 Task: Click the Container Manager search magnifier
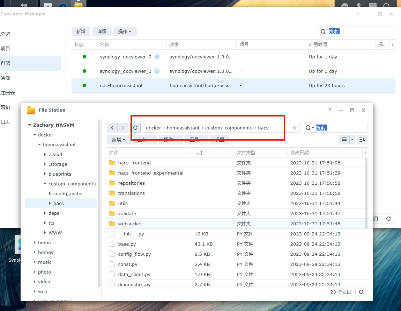click(323, 31)
